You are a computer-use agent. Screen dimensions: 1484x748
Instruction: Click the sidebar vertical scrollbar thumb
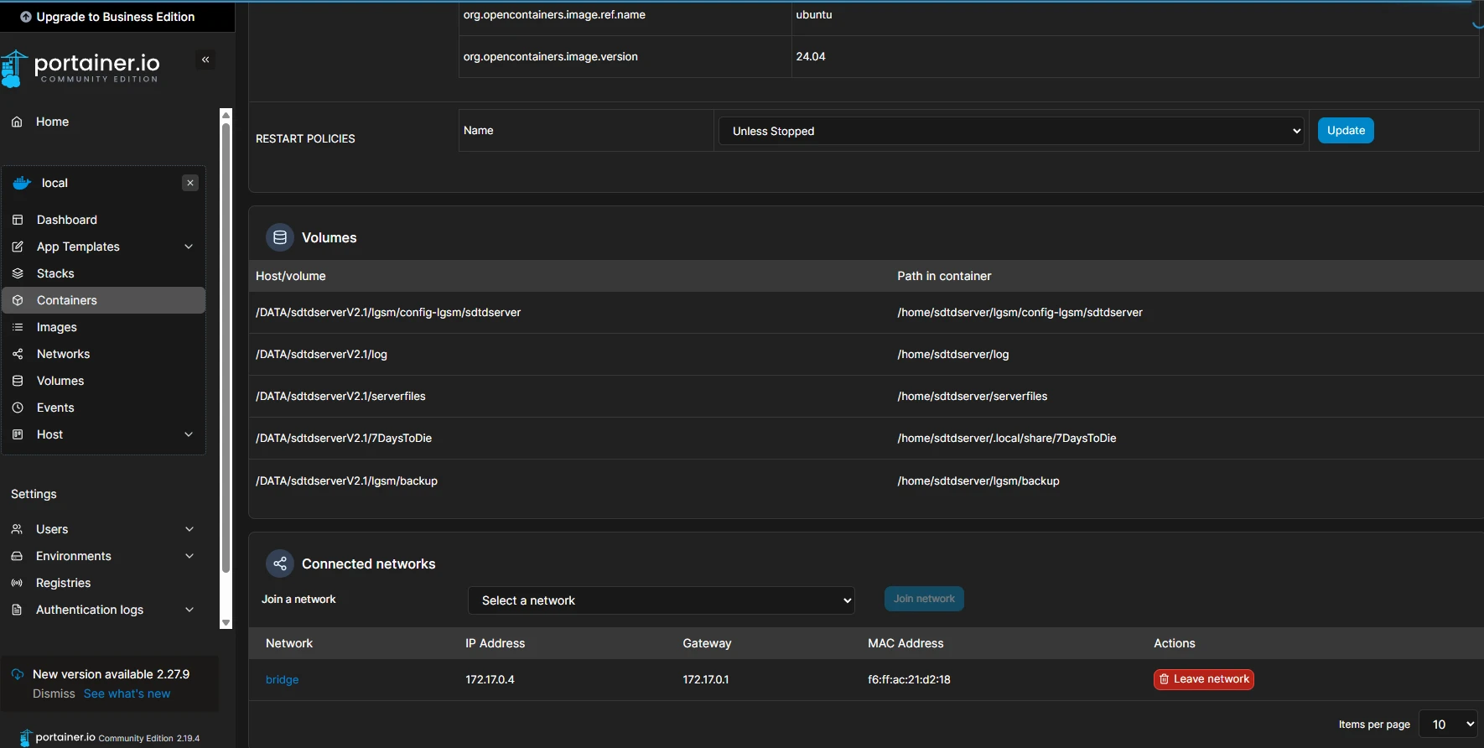tap(226, 348)
